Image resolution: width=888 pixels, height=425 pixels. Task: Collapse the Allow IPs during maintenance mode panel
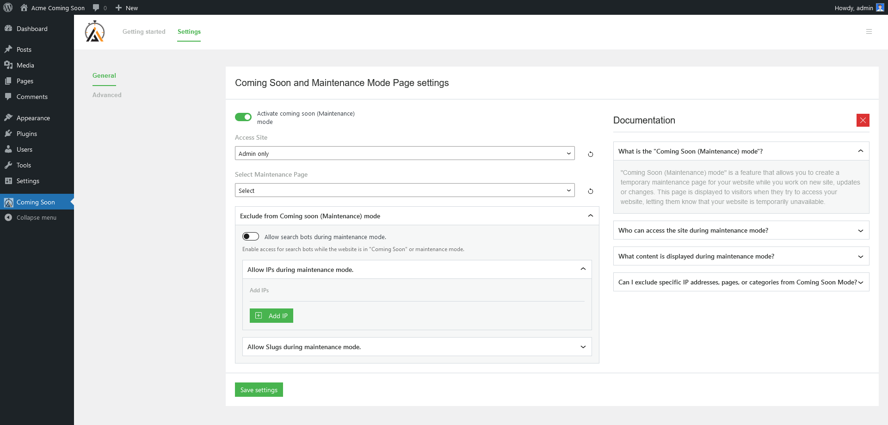(x=417, y=270)
